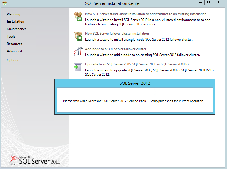Click the add a node description text
The height and width of the screenshot is (169, 227).
(x=142, y=55)
